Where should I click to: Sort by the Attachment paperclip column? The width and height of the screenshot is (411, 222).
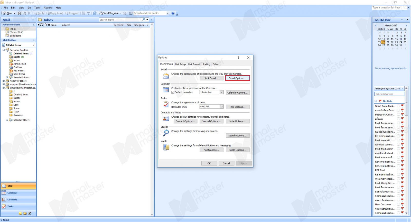49,25
